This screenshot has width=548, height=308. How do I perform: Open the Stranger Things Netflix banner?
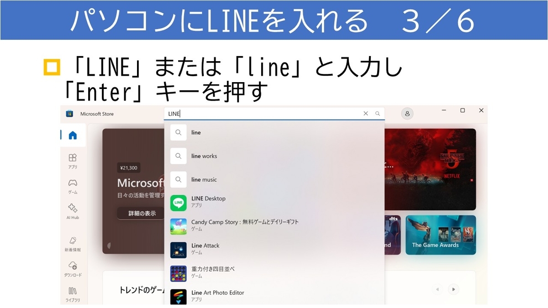(430, 169)
